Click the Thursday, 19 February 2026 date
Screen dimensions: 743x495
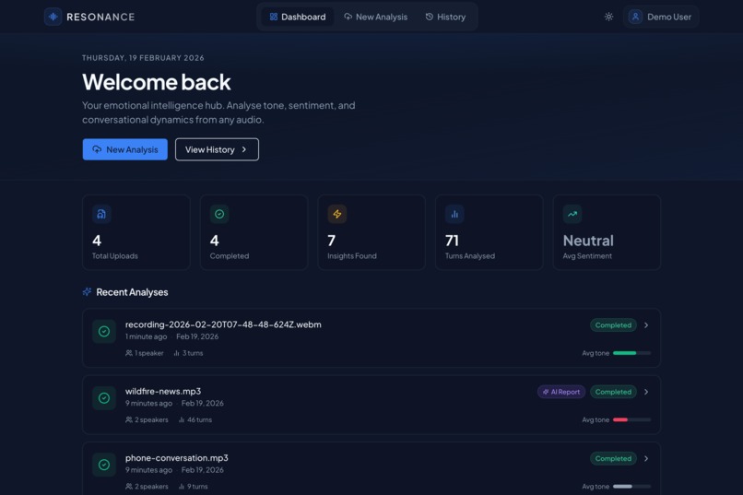(x=143, y=58)
